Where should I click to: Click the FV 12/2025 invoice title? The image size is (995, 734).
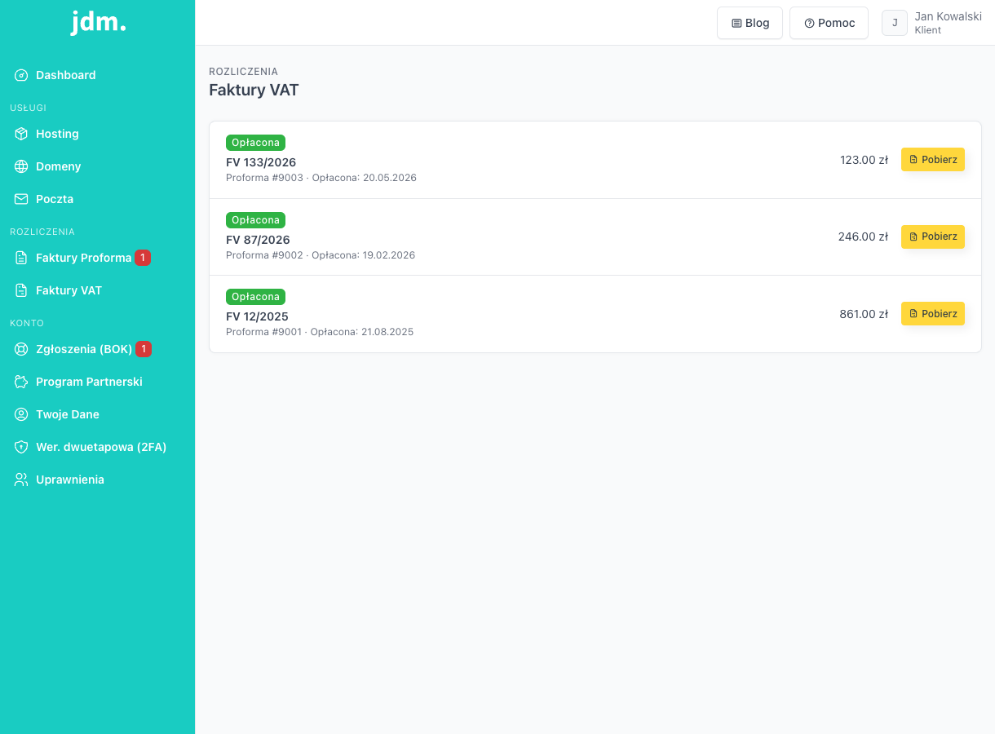(x=257, y=316)
